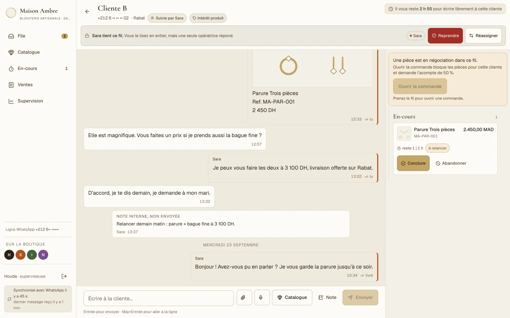Click the green I operator avatar
The image size is (510, 318).
click(x=32, y=255)
